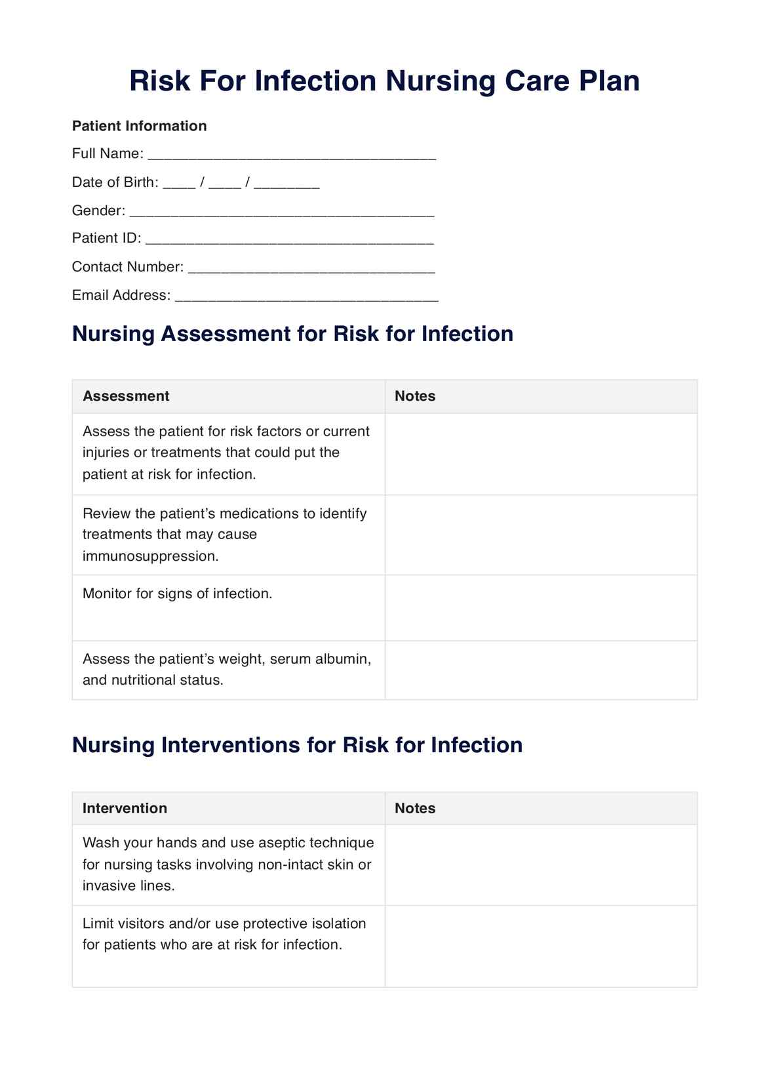Viewport: 771px width, 1069px height.
Task: Click Notes cell beside wash your hands row
Action: pyautogui.click(x=541, y=864)
